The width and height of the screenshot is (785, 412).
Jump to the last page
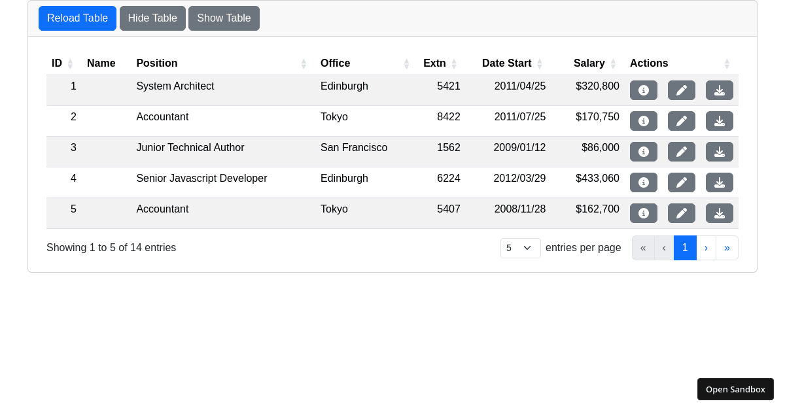727,248
